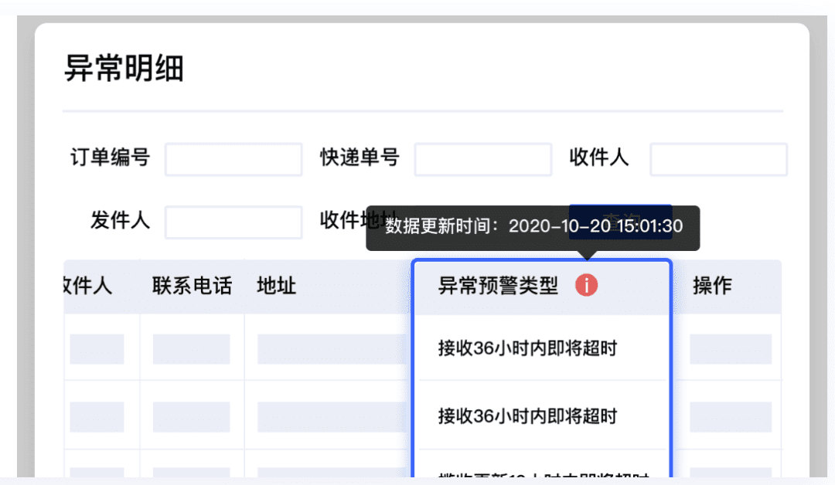The width and height of the screenshot is (835, 485).
Task: Click second row placeholder under 操作 column
Action: 731,417
